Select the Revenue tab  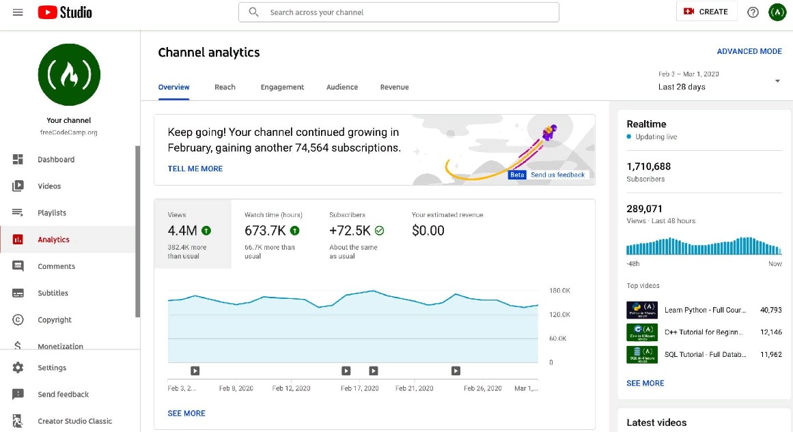click(x=394, y=87)
